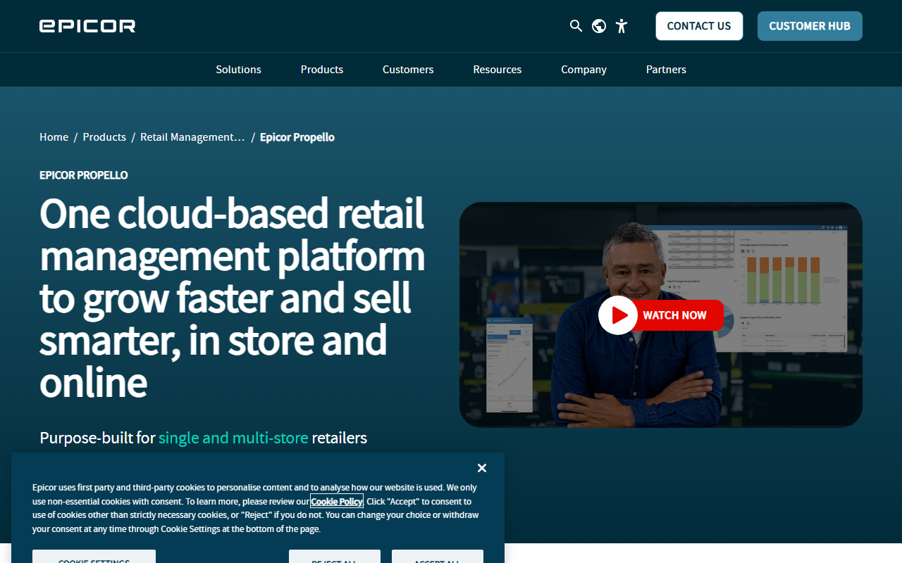Click the 'single and multi-store' highlighted text
Screen dimensions: 902x563
(233, 438)
